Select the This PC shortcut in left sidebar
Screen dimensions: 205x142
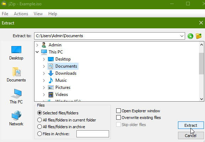(16, 96)
